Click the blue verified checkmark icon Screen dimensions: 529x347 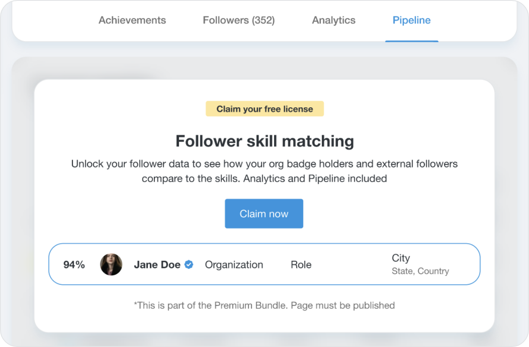pos(189,264)
